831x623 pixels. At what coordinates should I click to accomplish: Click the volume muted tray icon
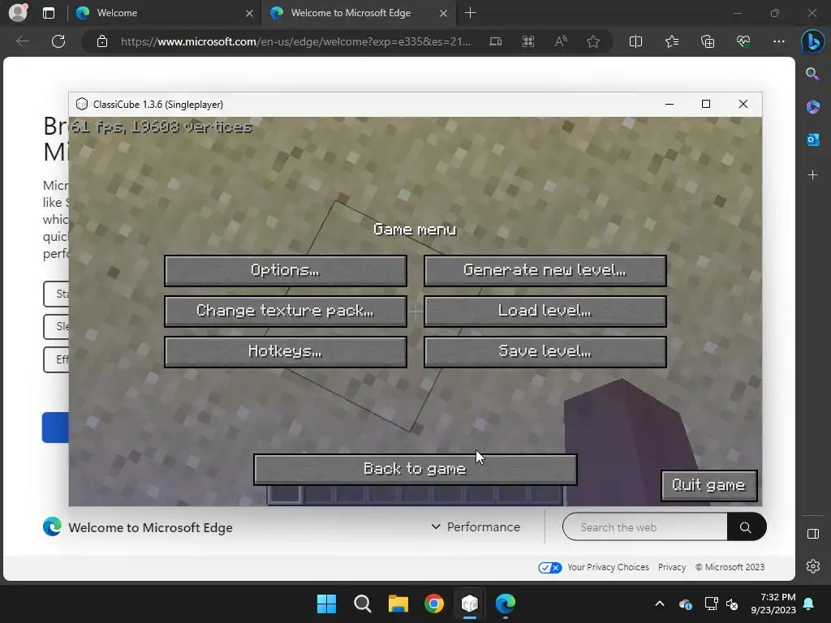coord(733,604)
